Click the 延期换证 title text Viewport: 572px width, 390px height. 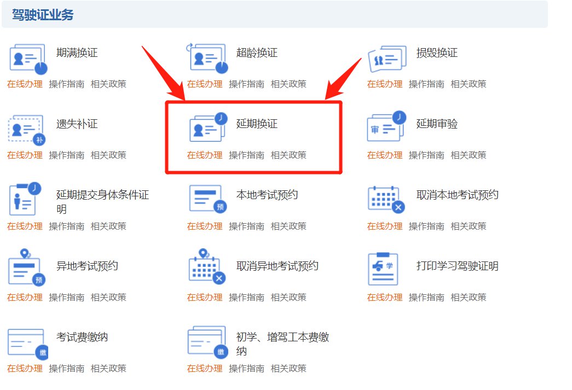click(257, 124)
